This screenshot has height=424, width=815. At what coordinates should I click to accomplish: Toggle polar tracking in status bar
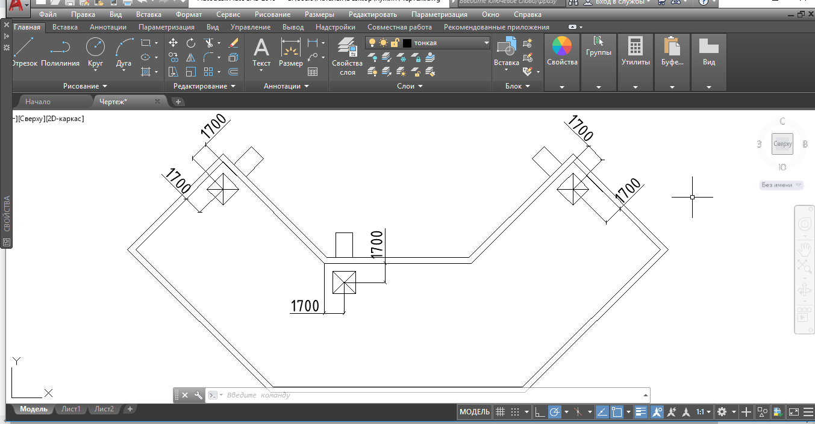click(x=555, y=412)
